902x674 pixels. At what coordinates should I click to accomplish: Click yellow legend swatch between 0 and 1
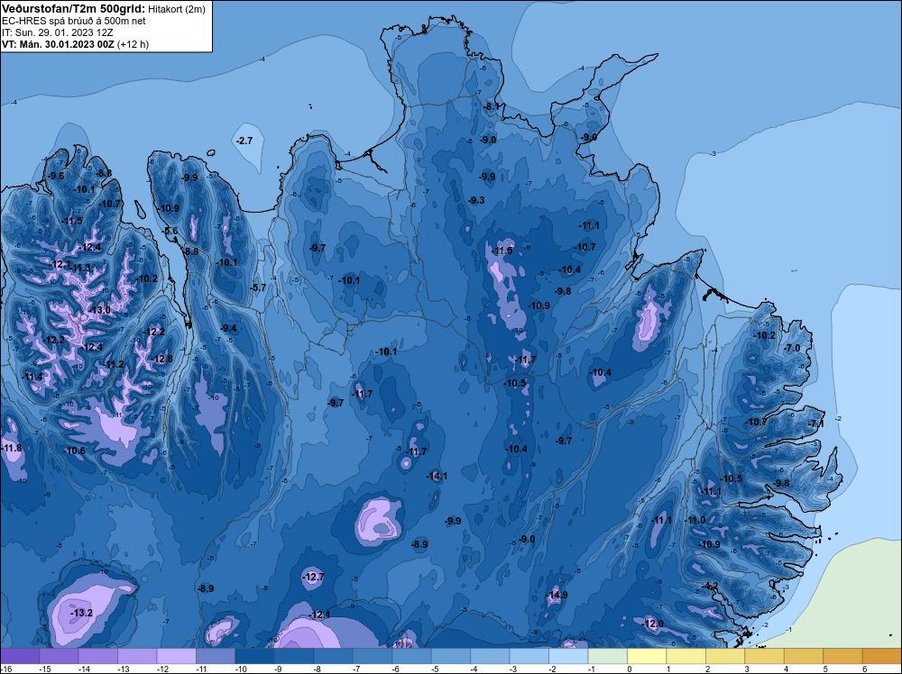[647, 656]
